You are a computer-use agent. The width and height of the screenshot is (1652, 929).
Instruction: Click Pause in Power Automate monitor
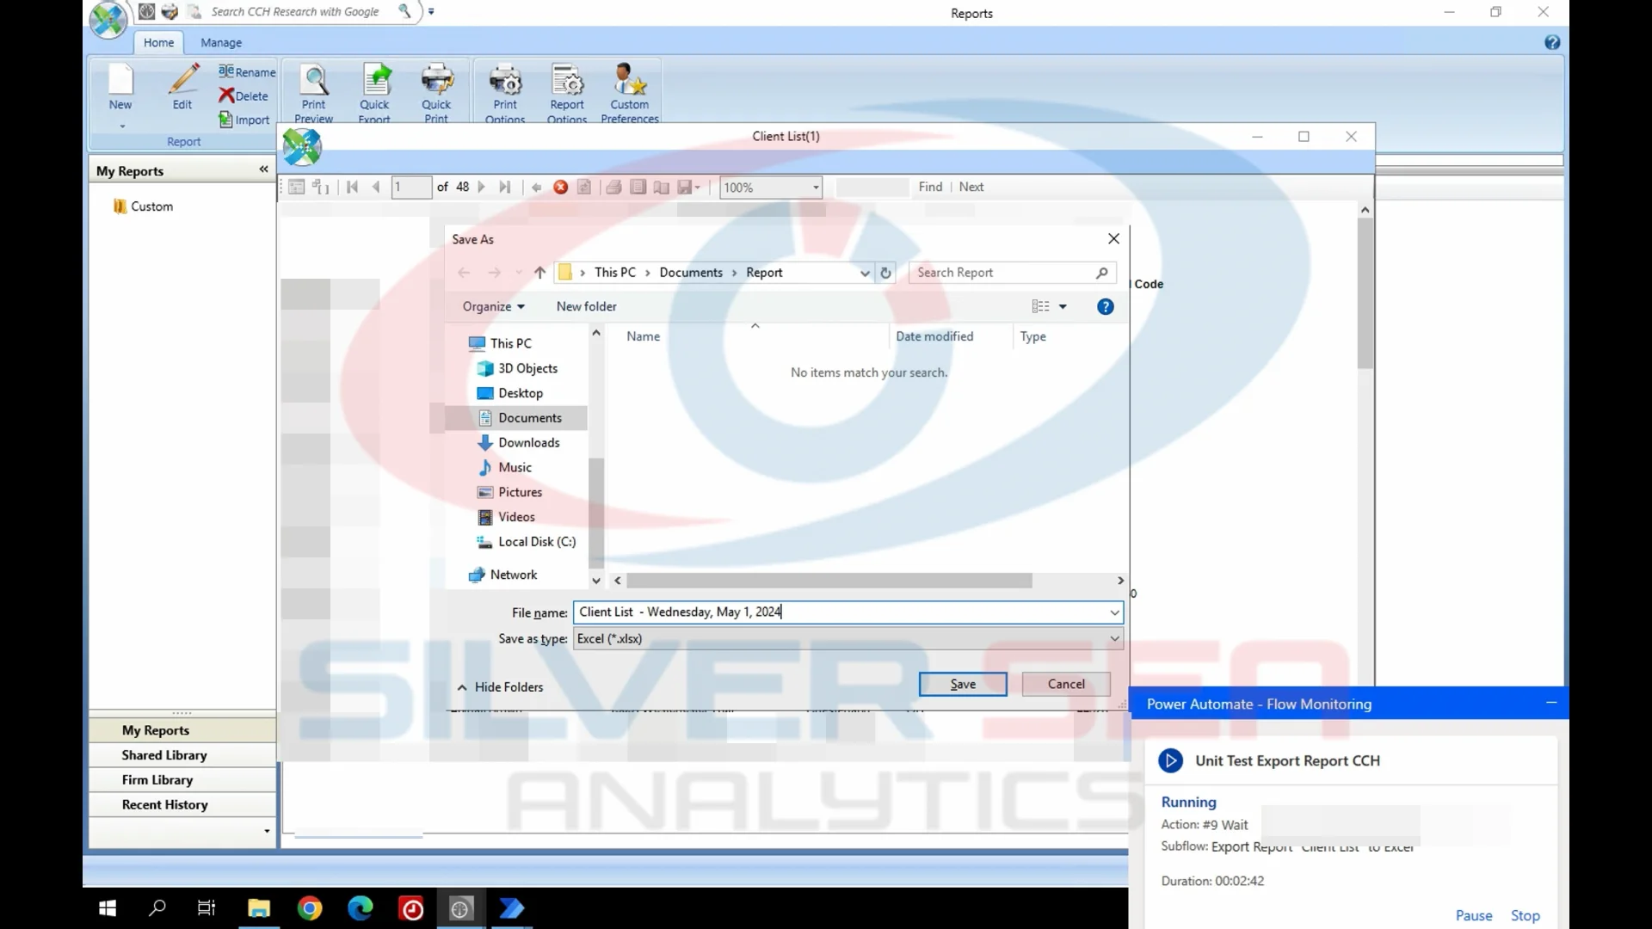click(x=1474, y=915)
